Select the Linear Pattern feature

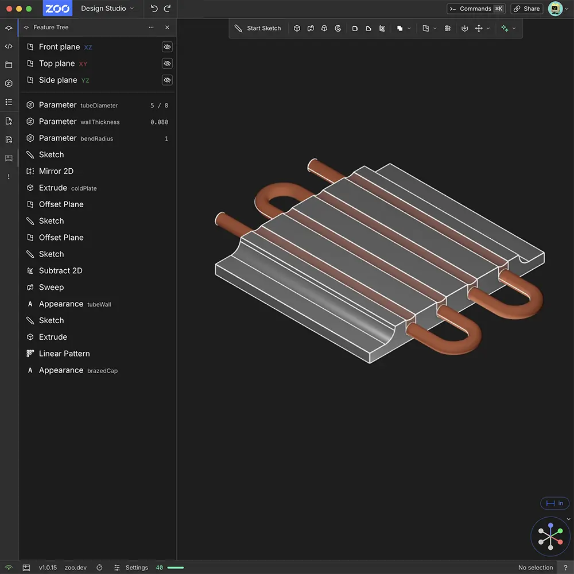(64, 354)
